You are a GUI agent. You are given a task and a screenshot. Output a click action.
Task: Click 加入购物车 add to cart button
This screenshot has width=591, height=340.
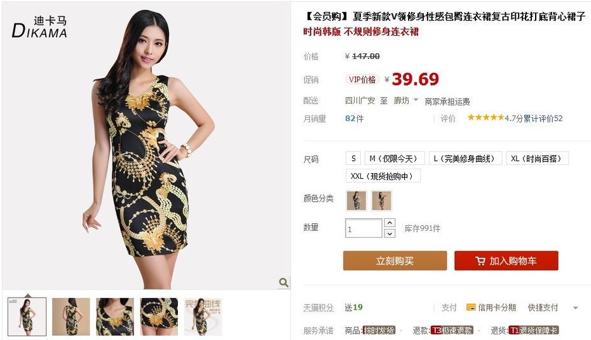[506, 261]
